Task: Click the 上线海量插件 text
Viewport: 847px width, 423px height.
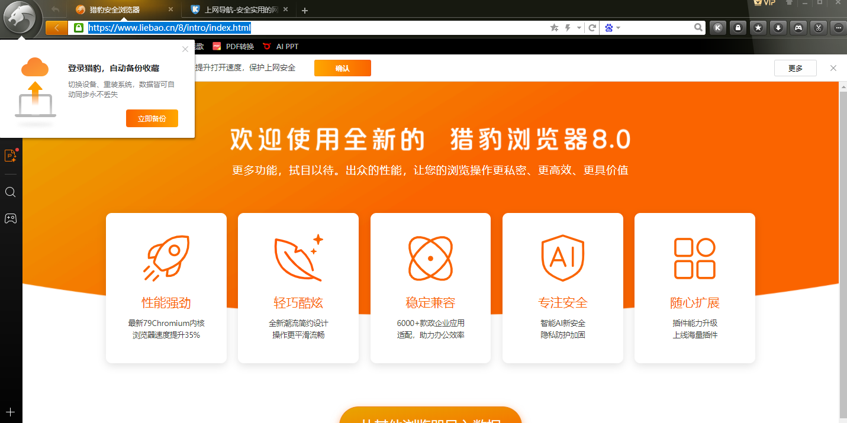Action: (695, 335)
